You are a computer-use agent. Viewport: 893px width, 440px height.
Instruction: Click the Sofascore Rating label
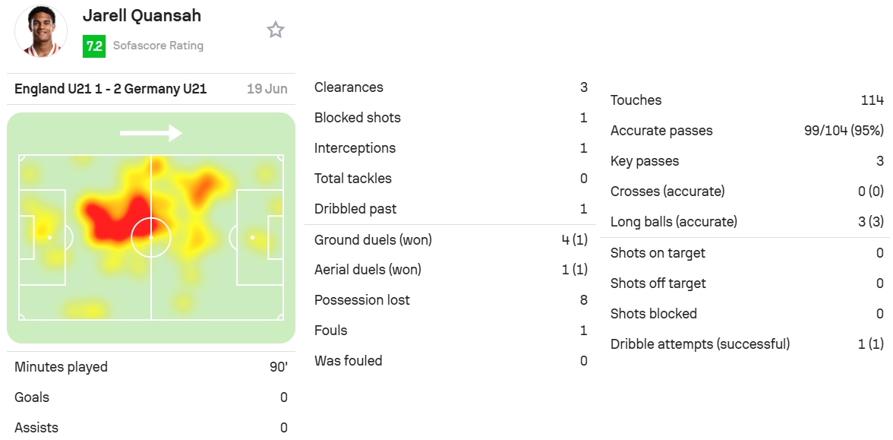(158, 46)
